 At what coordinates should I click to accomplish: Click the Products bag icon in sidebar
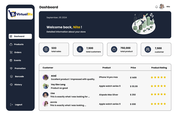tap(11, 44)
